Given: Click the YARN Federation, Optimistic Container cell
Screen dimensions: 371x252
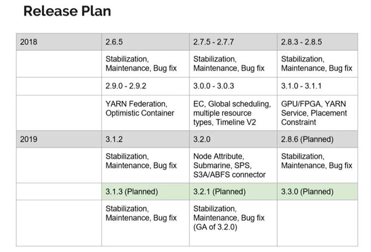Looking at the screenshot, I should coord(140,108).
